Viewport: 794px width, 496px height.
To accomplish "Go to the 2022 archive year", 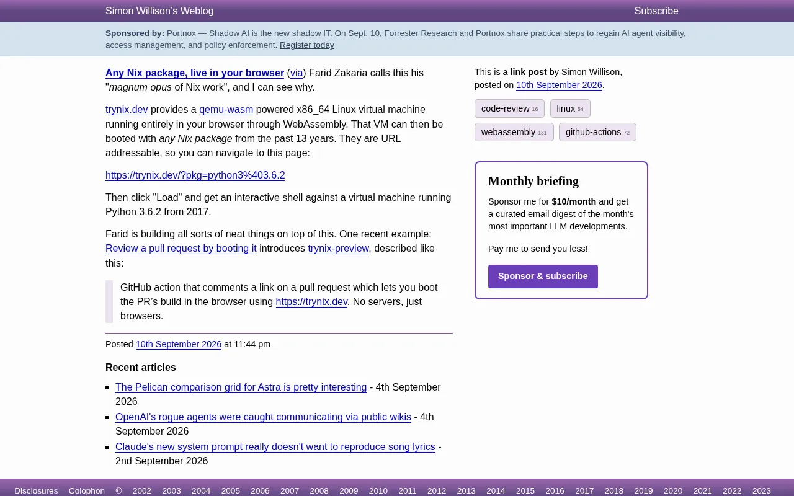I will [732, 490].
